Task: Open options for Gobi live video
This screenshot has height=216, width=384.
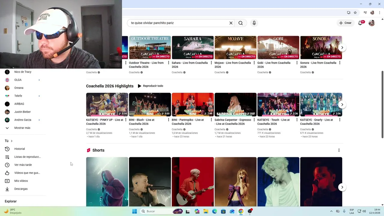Action: click(x=297, y=63)
